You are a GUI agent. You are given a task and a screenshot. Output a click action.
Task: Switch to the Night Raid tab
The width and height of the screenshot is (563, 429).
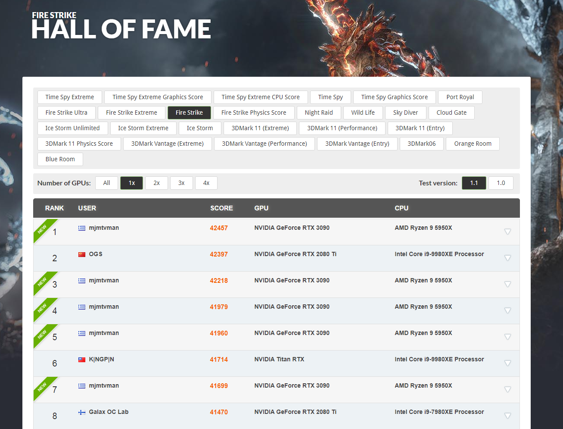[x=319, y=113]
